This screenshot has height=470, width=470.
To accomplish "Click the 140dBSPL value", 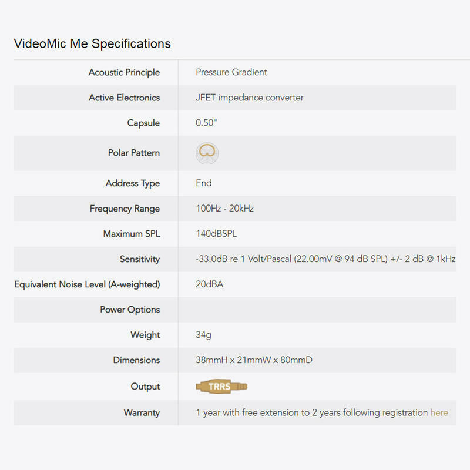I will (217, 234).
